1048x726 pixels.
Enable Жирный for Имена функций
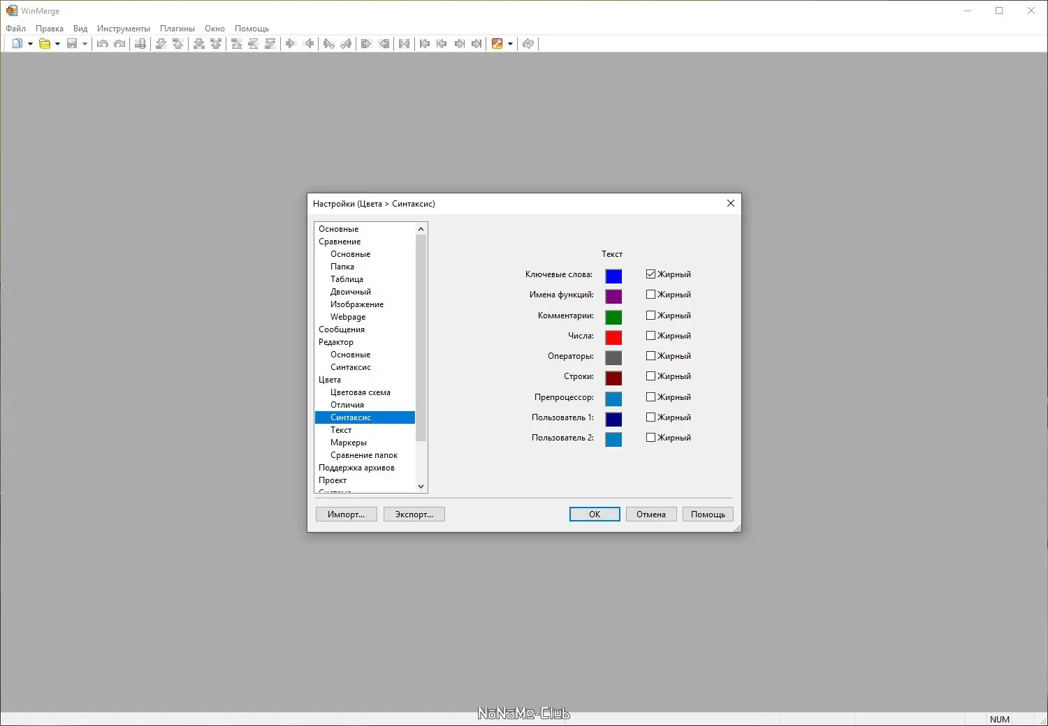650,295
